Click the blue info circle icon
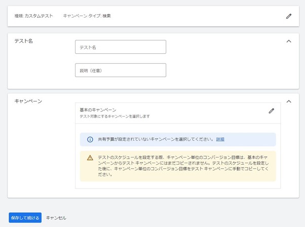This screenshot has height=227, width=305. [90, 139]
